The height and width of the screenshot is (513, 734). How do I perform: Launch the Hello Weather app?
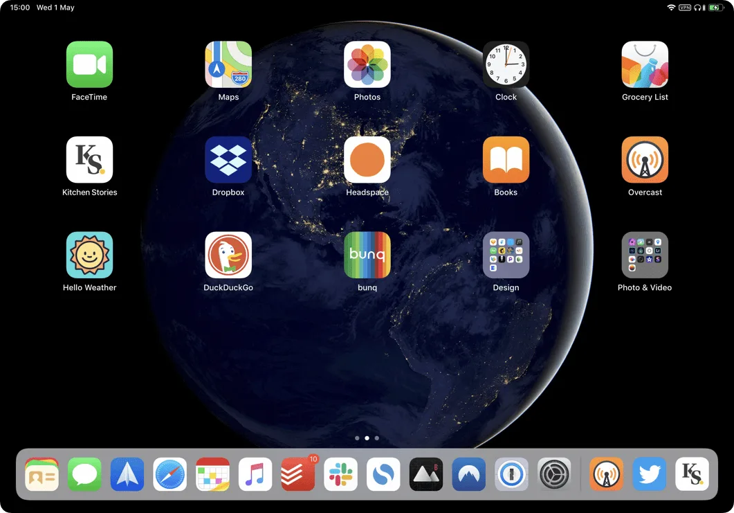[89, 255]
